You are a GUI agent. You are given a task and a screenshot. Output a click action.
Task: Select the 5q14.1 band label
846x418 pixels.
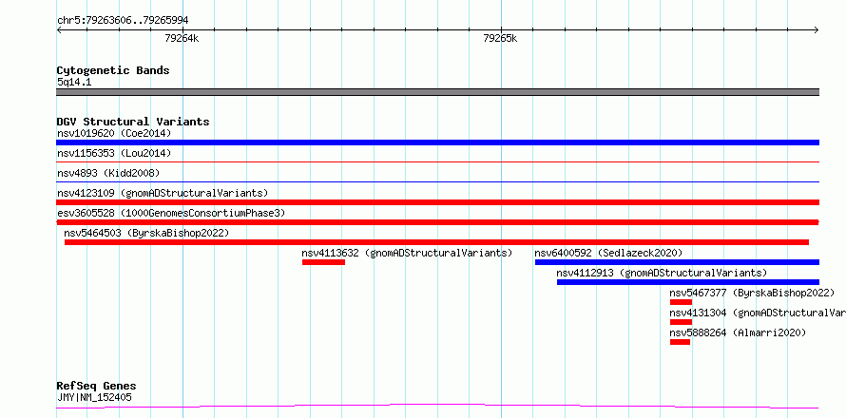[74, 82]
